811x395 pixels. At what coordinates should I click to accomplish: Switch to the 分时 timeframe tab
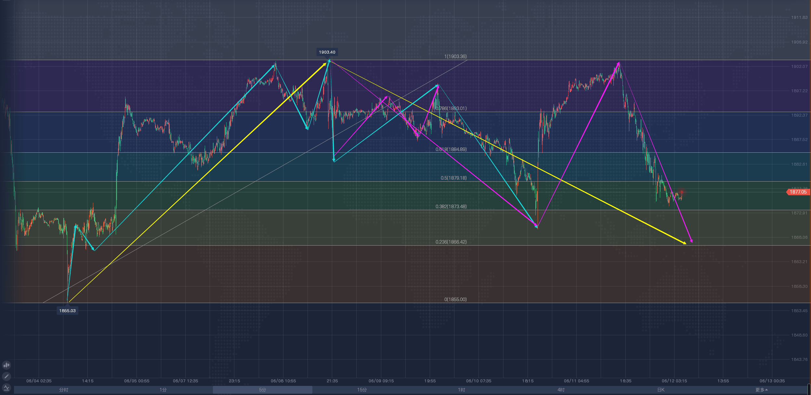coord(64,390)
